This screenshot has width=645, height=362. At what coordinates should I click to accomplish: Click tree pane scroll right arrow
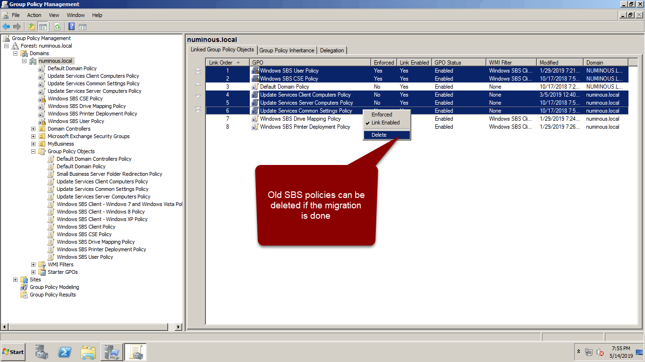click(x=179, y=327)
